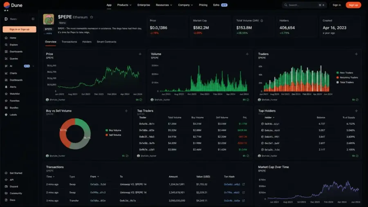
Task: Click the Sign in button in the header
Action: (x=337, y=5)
